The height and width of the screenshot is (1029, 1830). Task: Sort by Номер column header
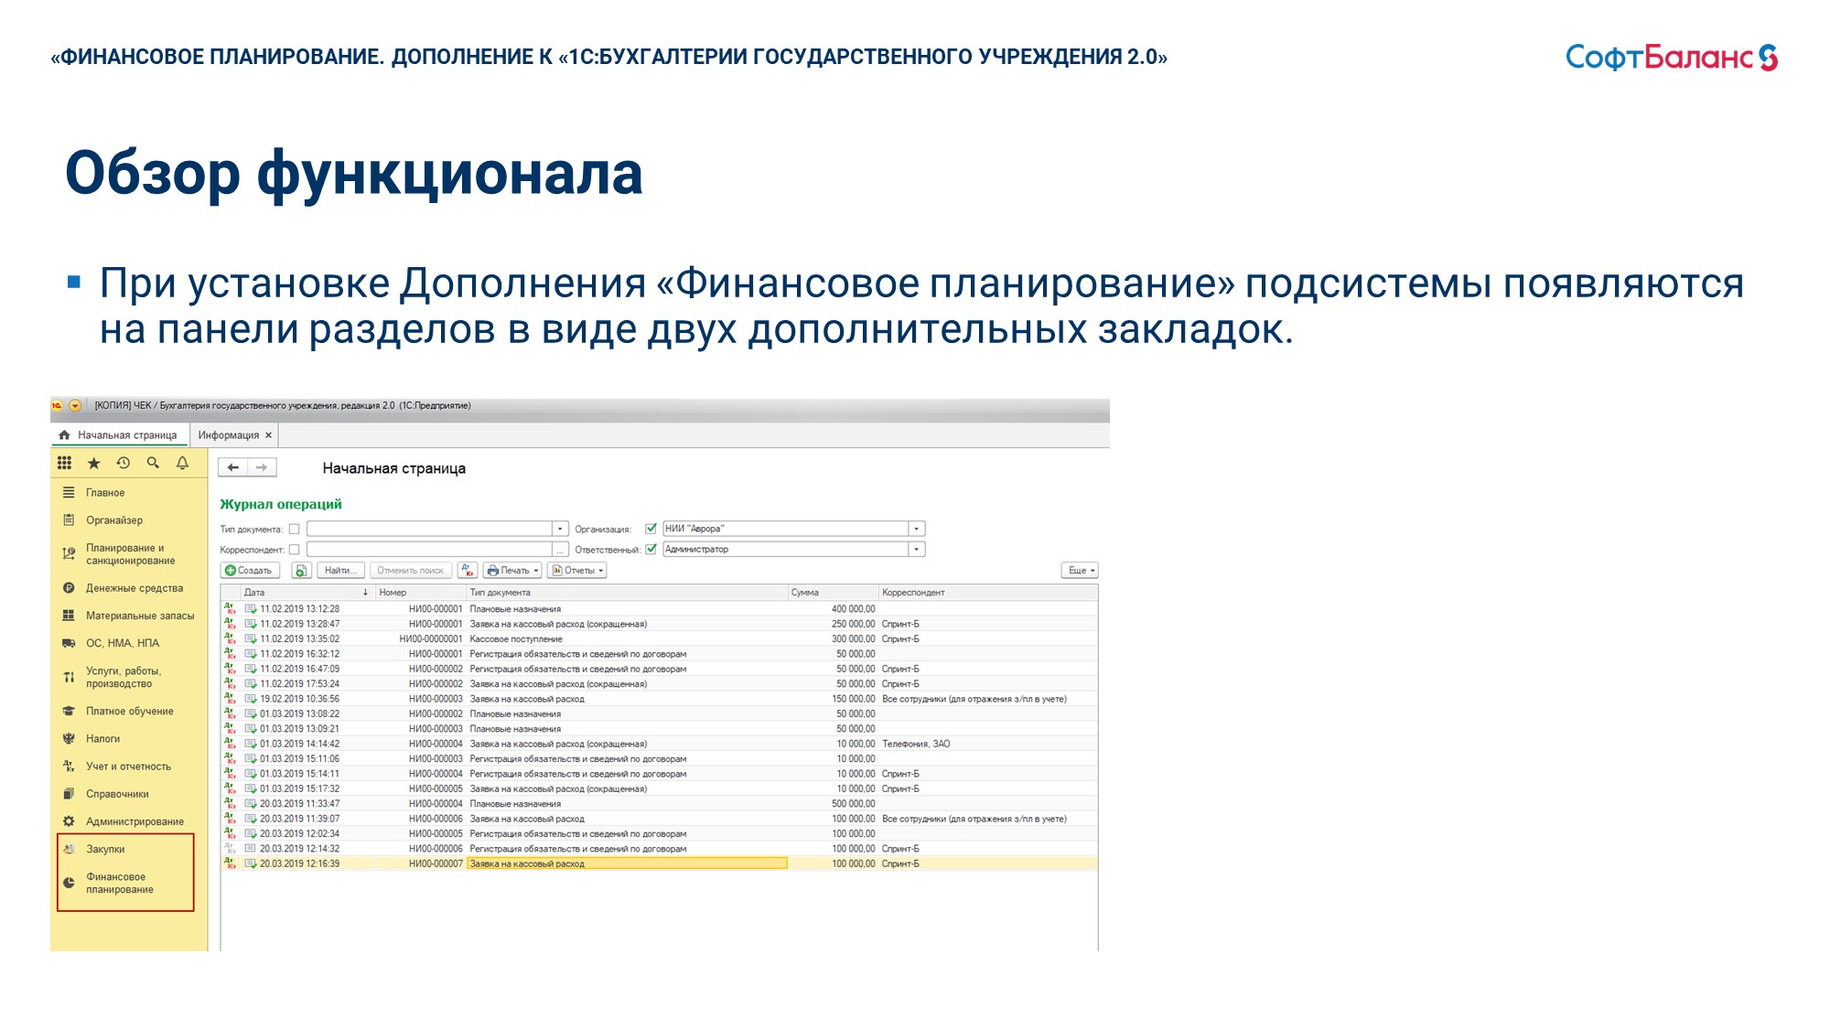pos(420,593)
